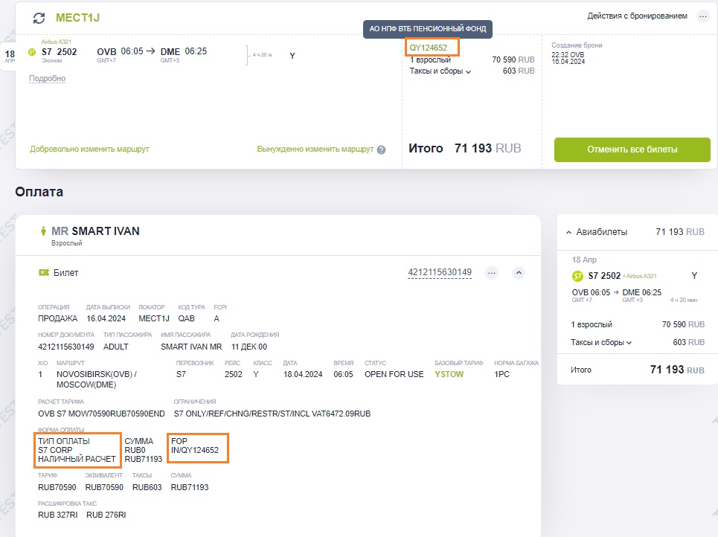Click ticket number 4212115630149 link
Image resolution: width=718 pixels, height=537 pixels.
pyautogui.click(x=440, y=272)
